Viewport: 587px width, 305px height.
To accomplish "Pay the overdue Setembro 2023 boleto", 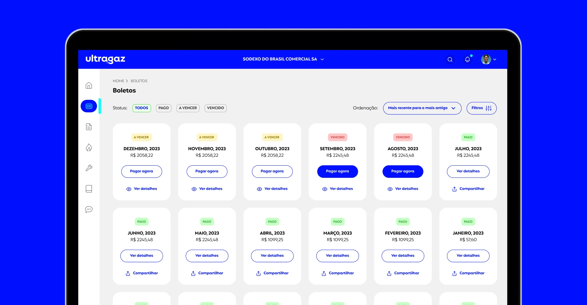I will 338,171.
